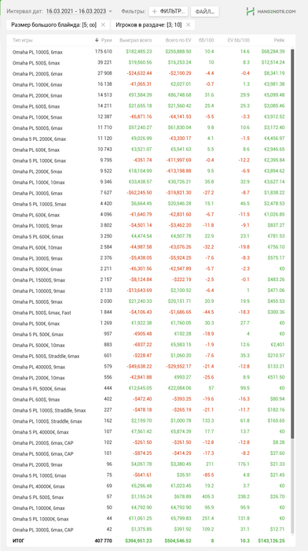Image resolution: width=308 pixels, height=551 pixels.
Task: Select the Omaha PL 1000€, 6max row
Action: tap(148, 84)
